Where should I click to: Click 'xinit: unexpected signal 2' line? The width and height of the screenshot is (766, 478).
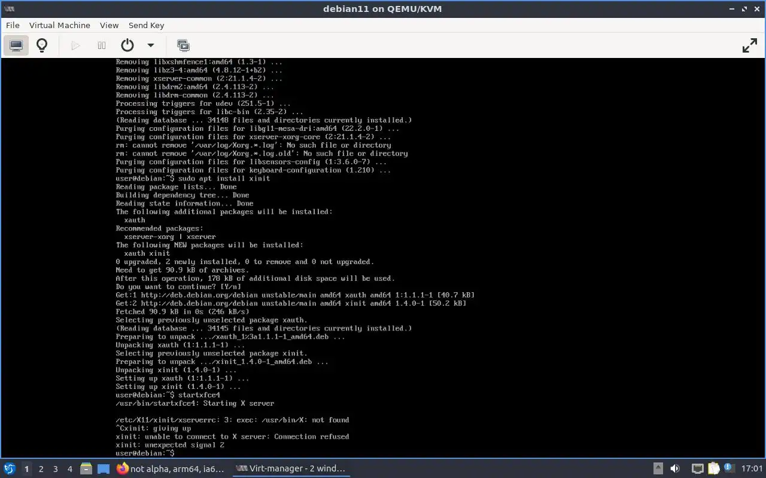pyautogui.click(x=170, y=445)
